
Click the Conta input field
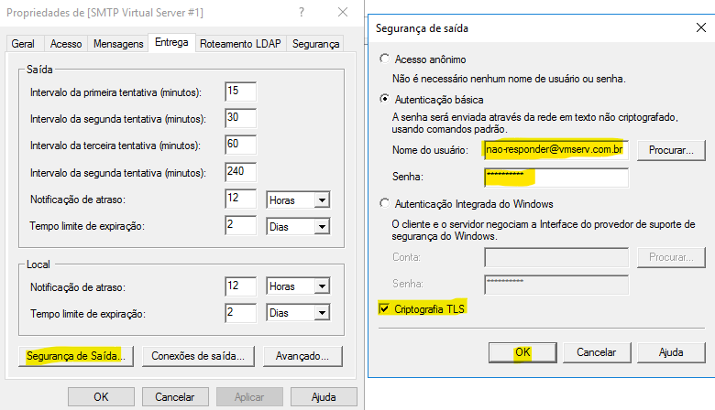556,257
